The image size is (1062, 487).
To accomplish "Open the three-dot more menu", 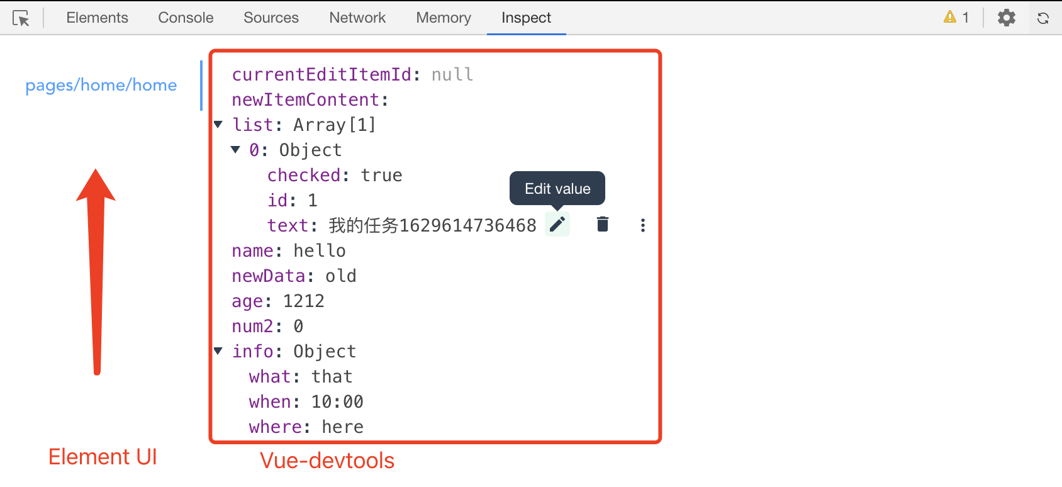I will tap(642, 225).
